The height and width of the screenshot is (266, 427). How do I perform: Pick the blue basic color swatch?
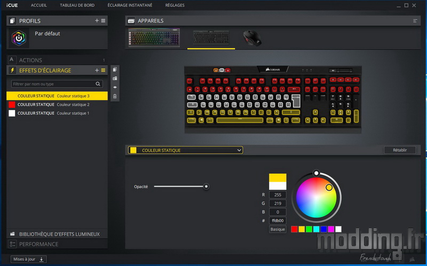point(323,229)
